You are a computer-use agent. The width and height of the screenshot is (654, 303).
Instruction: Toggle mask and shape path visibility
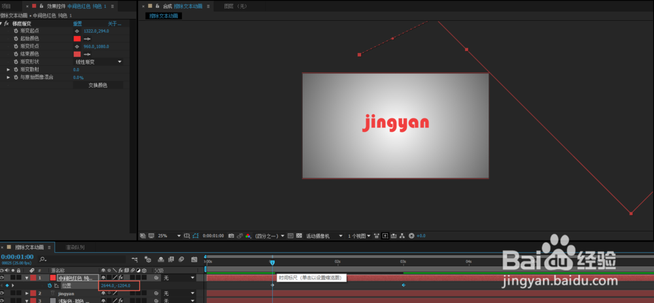196,236
